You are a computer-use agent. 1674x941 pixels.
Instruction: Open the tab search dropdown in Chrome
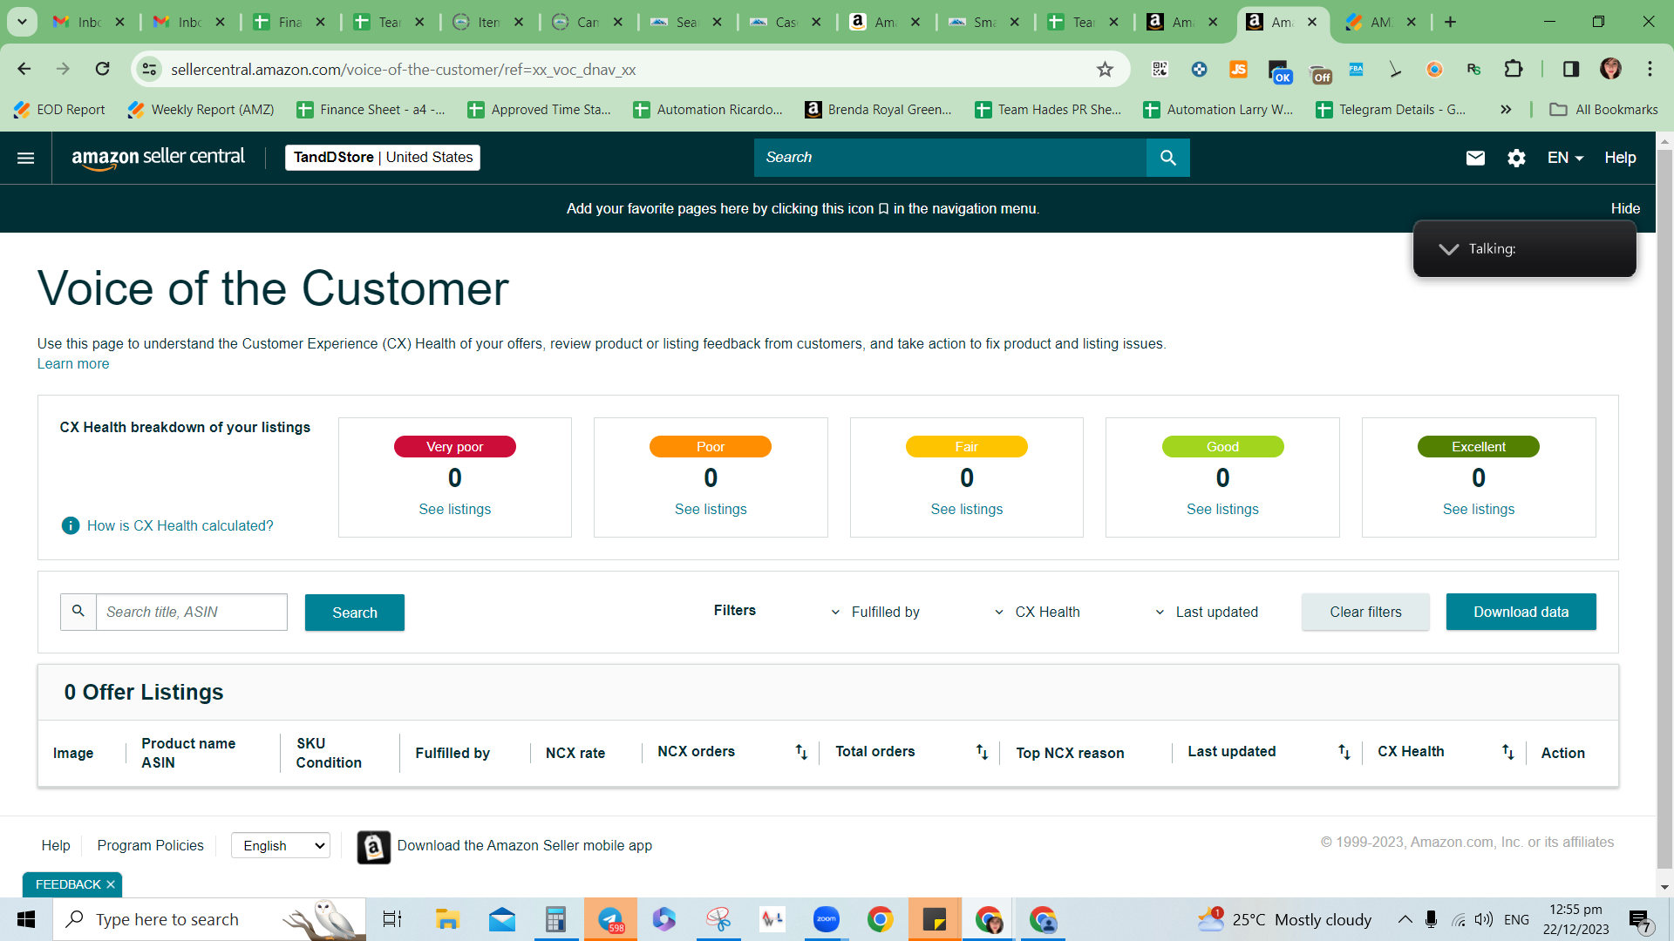tap(22, 22)
